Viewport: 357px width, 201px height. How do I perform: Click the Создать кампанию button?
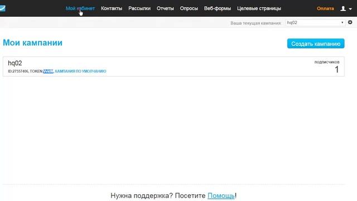coord(316,44)
